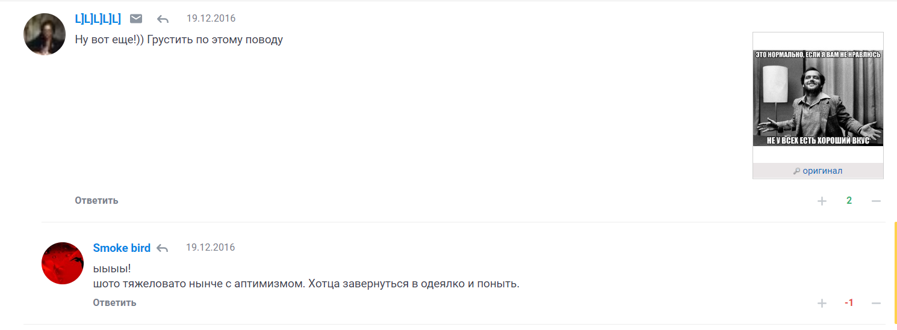This screenshot has width=897, height=330.
Task: Click "Ответить" under the L]L]L]L]L] comment
Action: coord(96,200)
